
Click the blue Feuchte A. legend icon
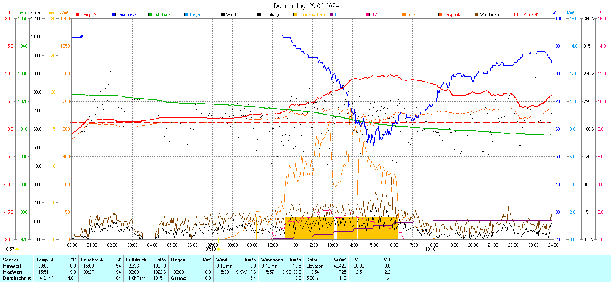[x=114, y=14]
